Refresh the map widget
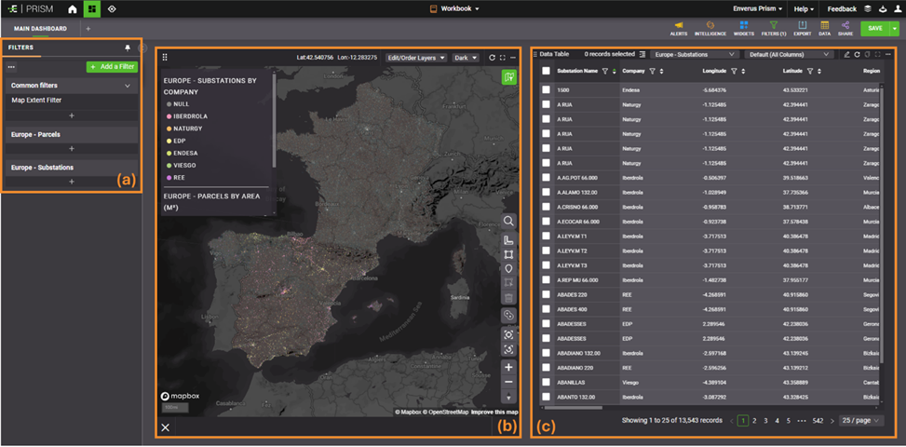 point(492,58)
